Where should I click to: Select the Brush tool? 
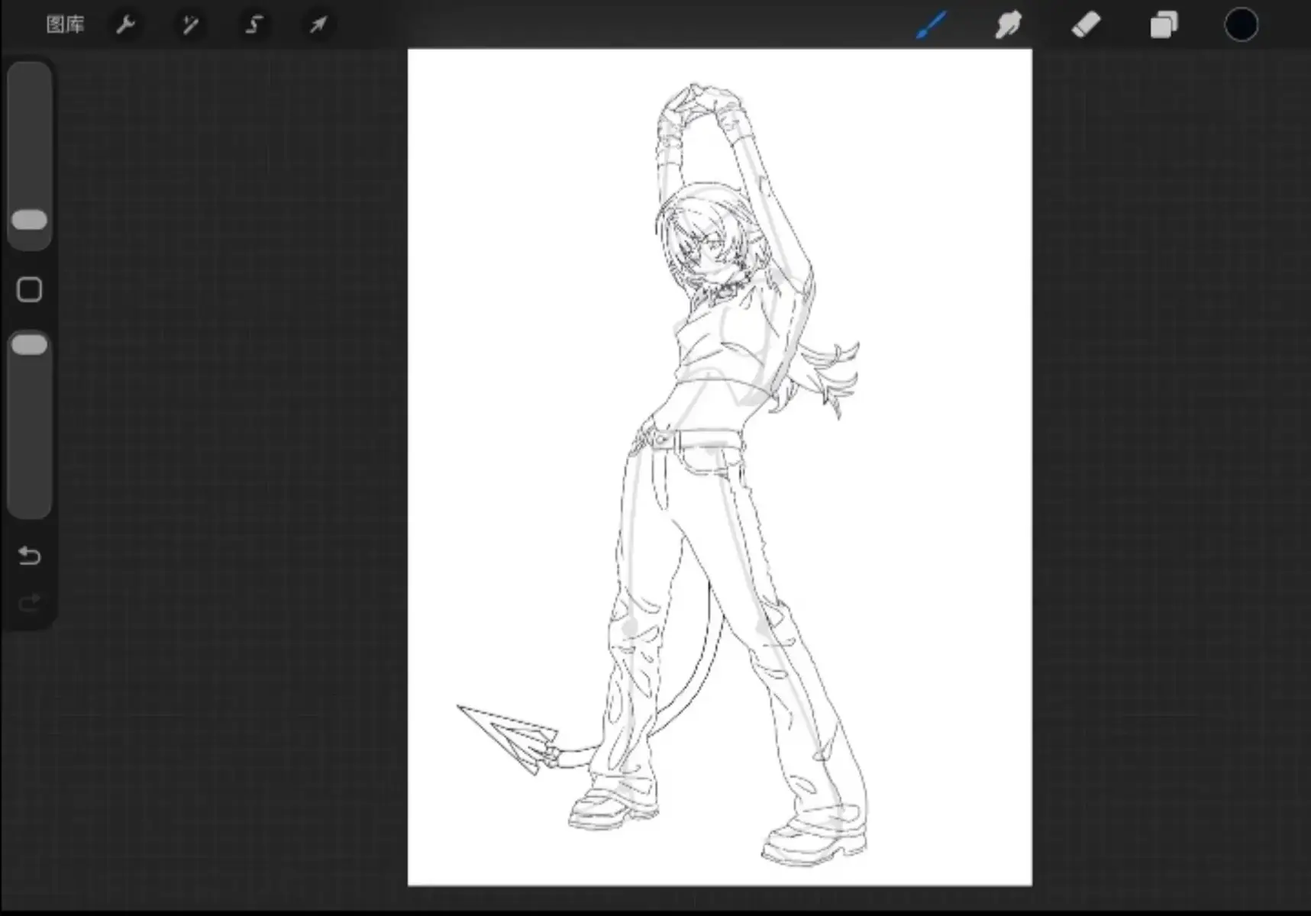[932, 24]
